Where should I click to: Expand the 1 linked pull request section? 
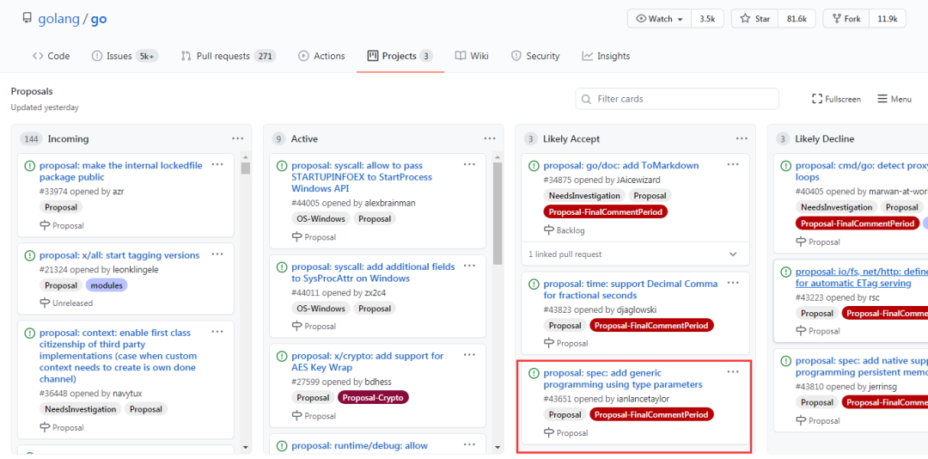732,254
